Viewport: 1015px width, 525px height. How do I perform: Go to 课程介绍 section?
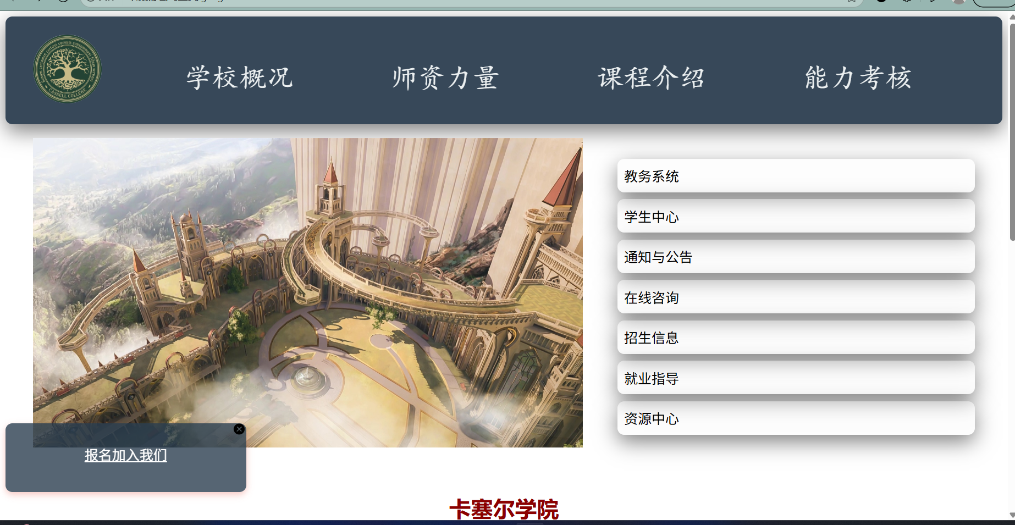[x=652, y=78]
